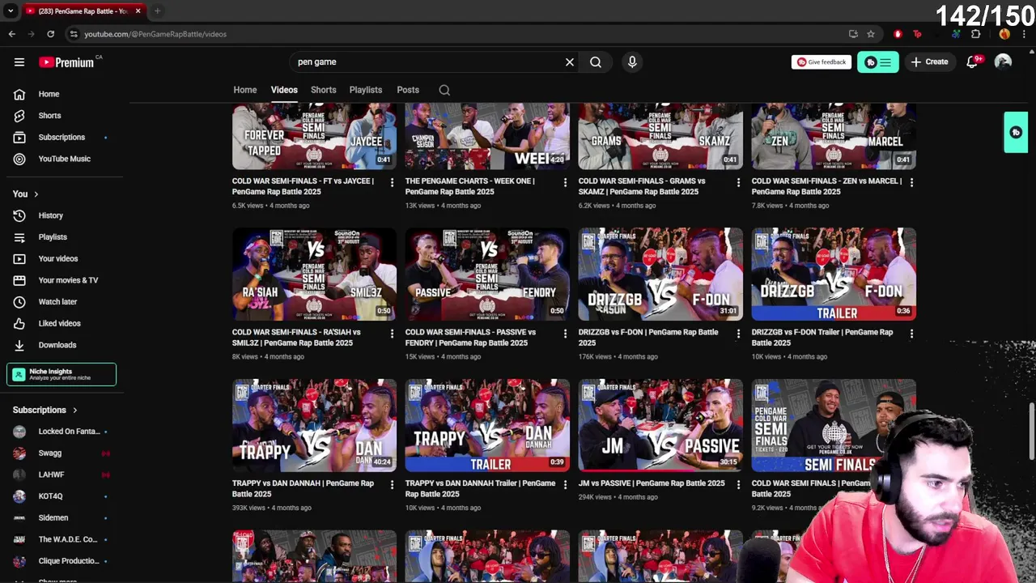Open options for JM vs PASSIVE video

coord(738,485)
